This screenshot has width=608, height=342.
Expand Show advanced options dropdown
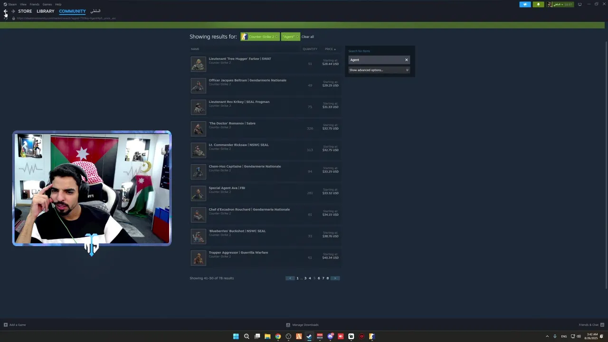click(379, 70)
